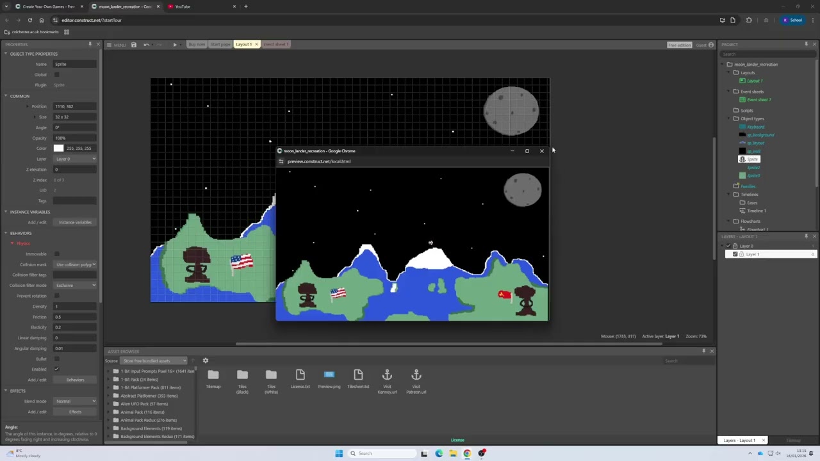
Task: Toggle the Bullet checkbox
Action: click(57, 359)
